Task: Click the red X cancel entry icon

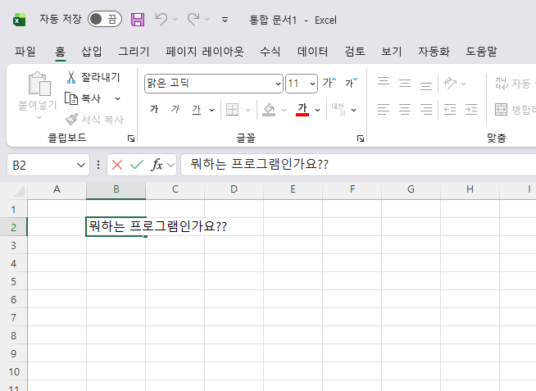Action: [117, 165]
